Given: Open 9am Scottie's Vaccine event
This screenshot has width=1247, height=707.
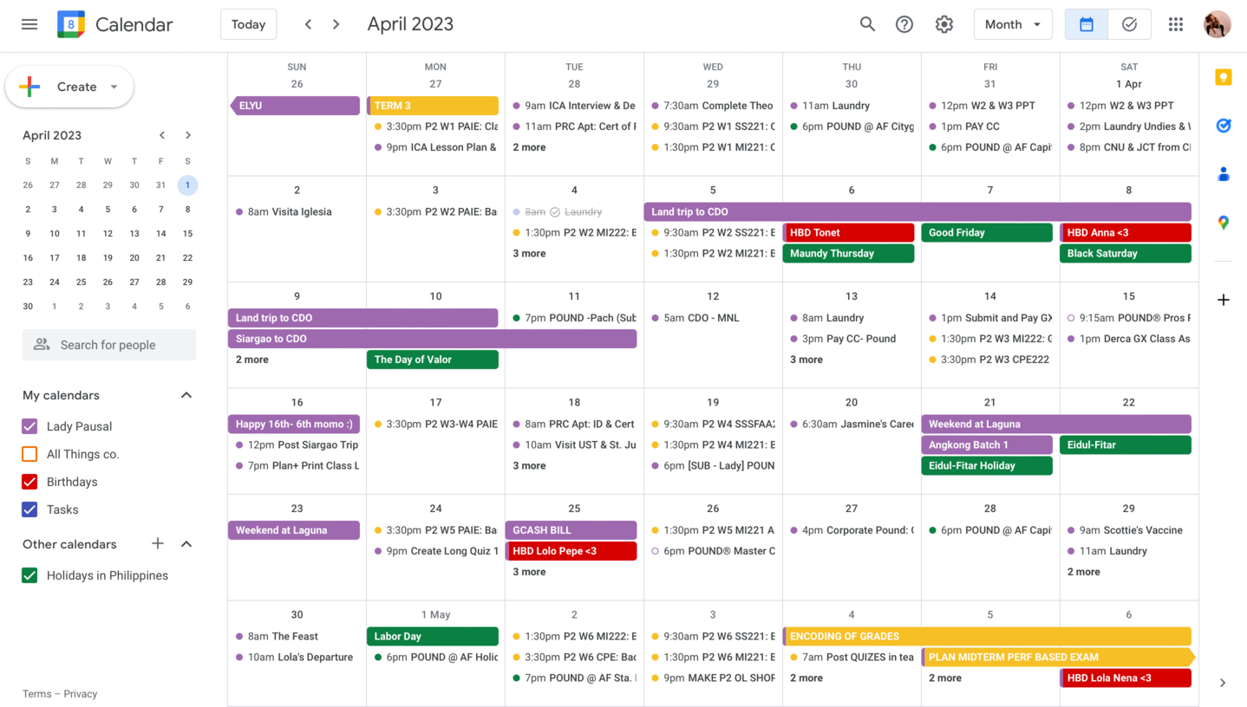Looking at the screenshot, I should tap(1126, 530).
